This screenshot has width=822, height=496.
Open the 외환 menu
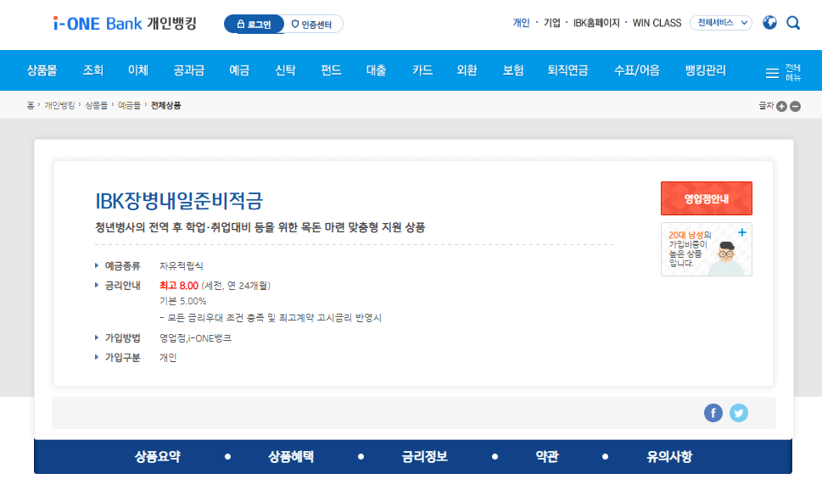[467, 70]
